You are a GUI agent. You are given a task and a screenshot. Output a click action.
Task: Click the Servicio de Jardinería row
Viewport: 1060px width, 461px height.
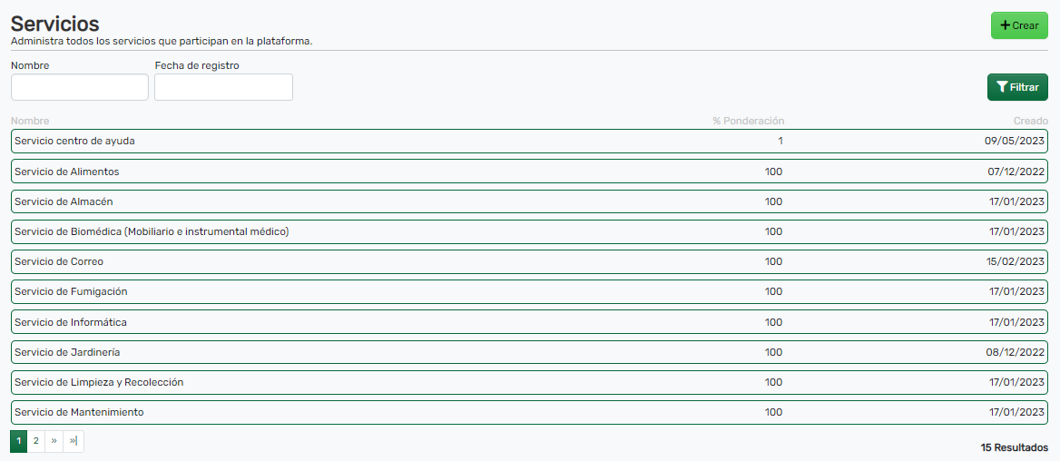pos(68,352)
